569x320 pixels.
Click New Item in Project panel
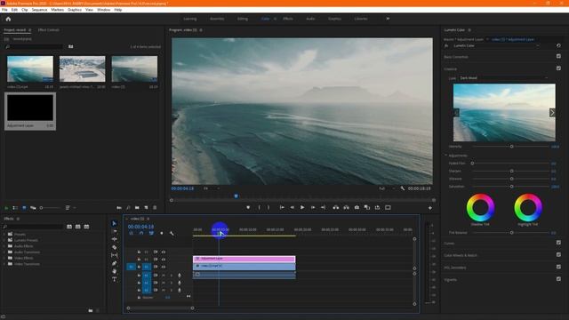pos(146,208)
